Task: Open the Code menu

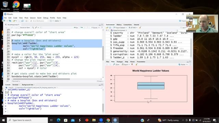Action: pyautogui.click(x=15, y=18)
